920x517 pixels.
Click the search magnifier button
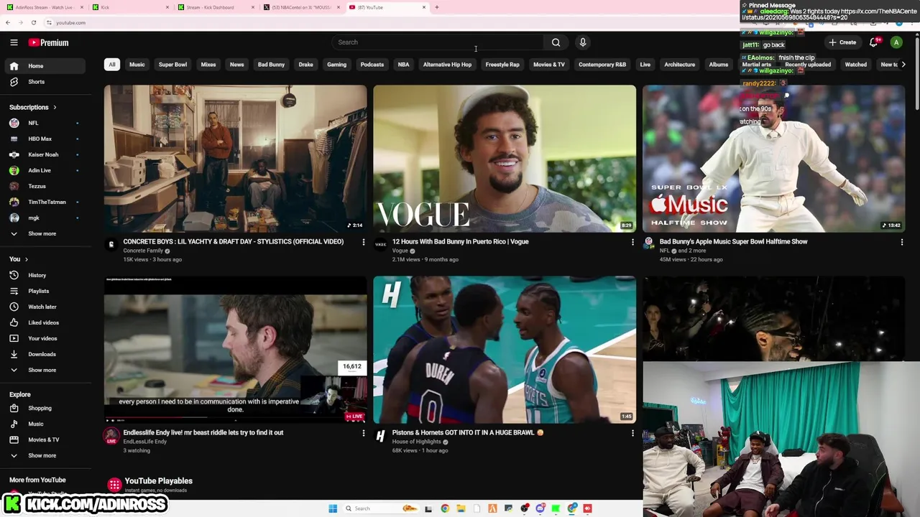(556, 42)
